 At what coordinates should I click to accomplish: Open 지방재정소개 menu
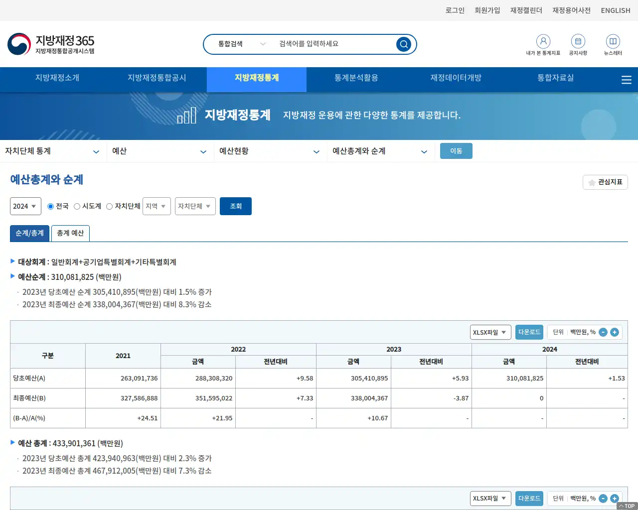pyautogui.click(x=57, y=78)
